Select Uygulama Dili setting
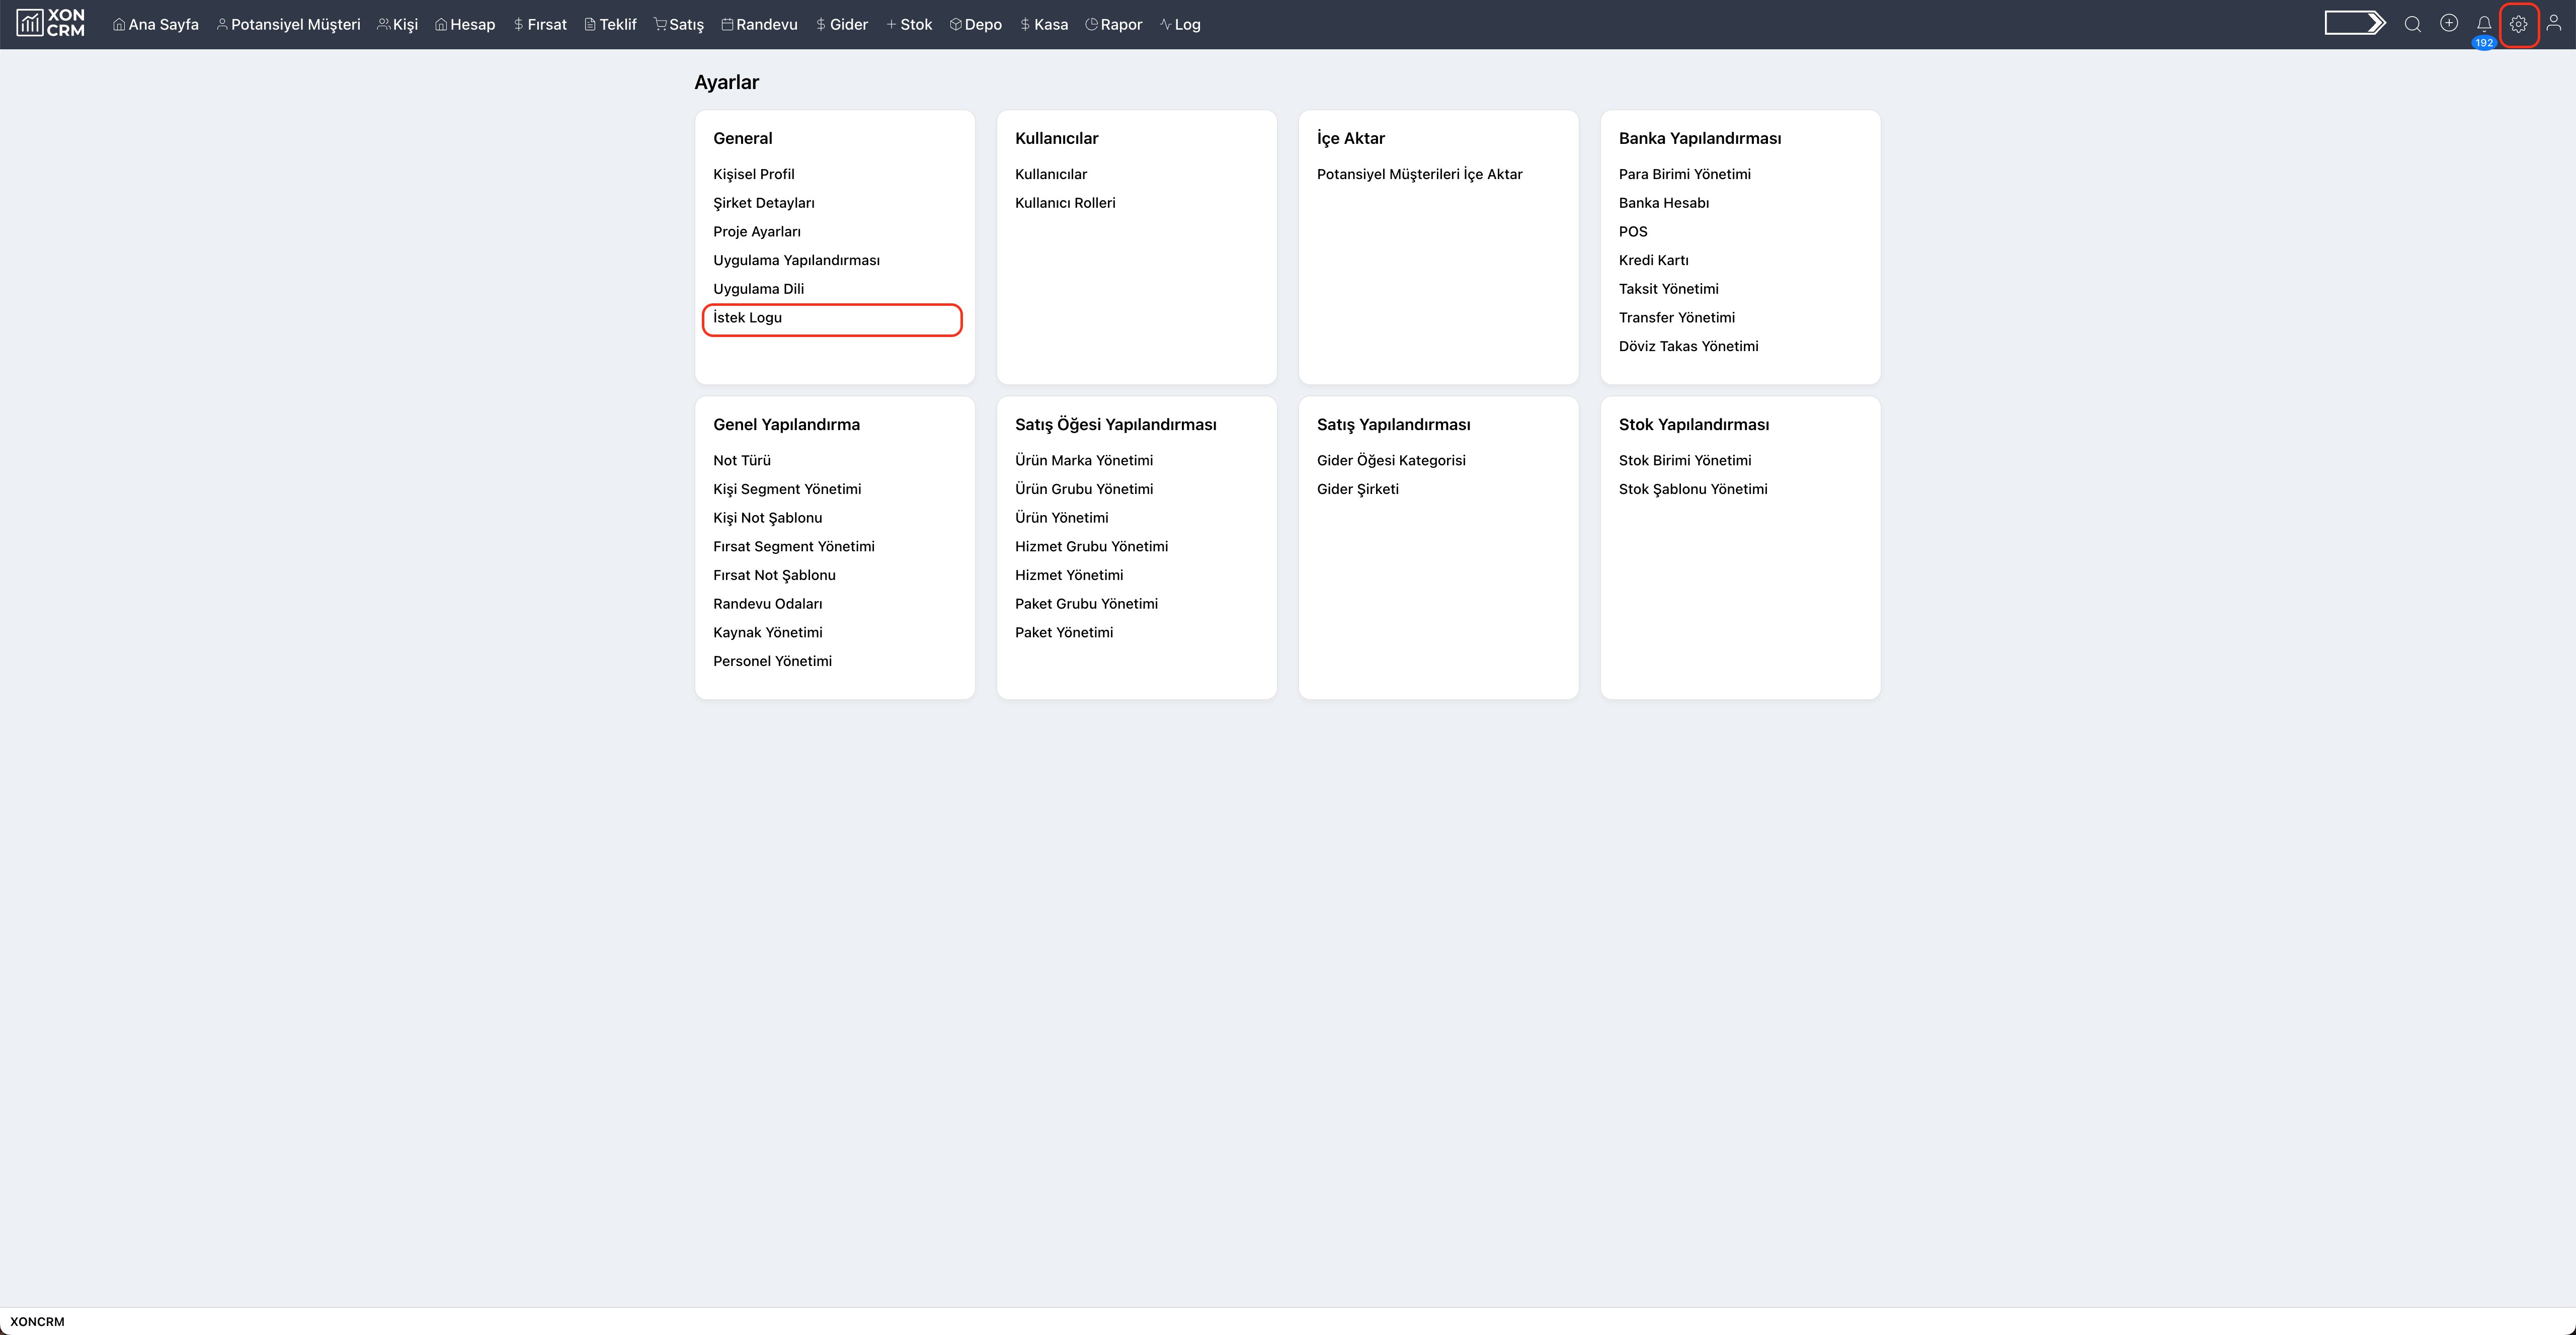 click(x=758, y=289)
